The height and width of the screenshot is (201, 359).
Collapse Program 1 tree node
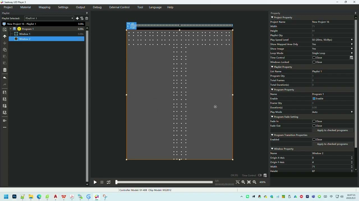point(11,29)
